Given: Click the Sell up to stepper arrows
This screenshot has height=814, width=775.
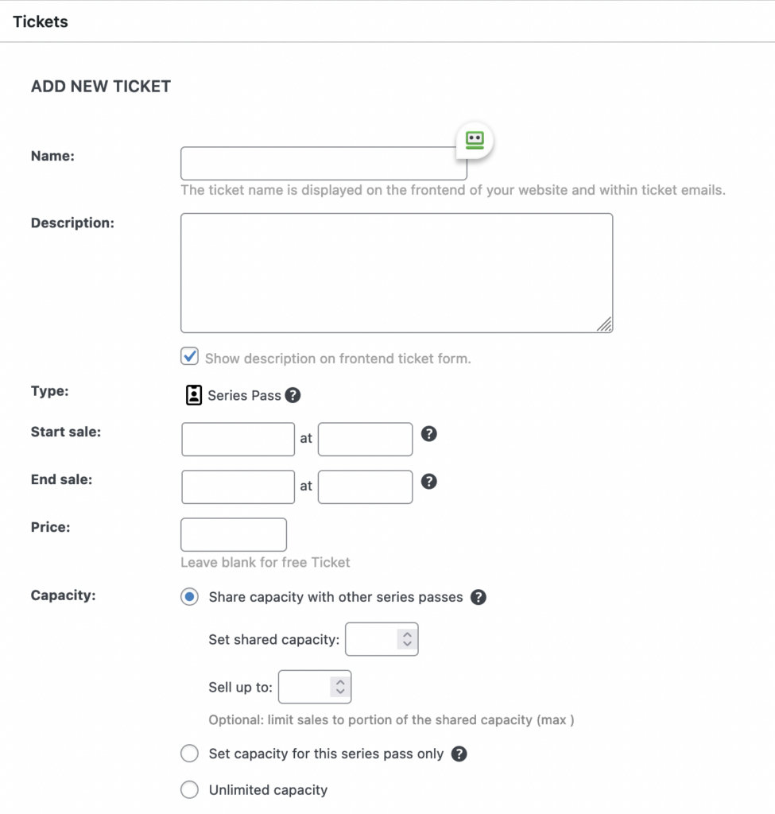Looking at the screenshot, I should pos(340,687).
